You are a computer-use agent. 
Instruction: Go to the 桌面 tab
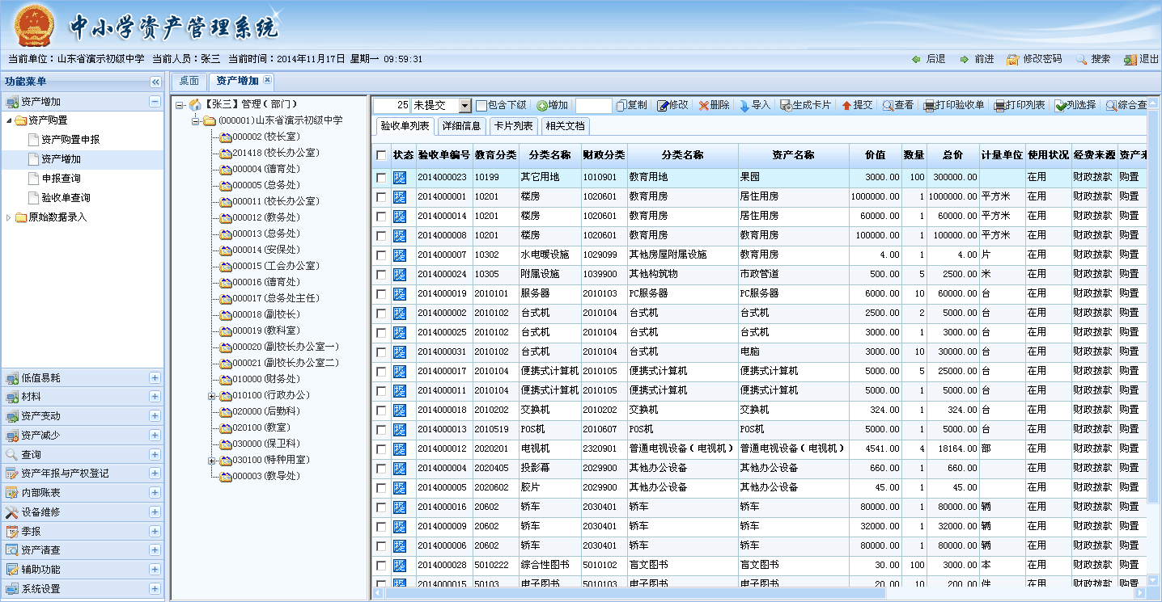[189, 82]
